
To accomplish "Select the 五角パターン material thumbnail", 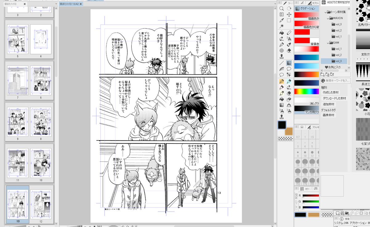I will click(x=363, y=11).
